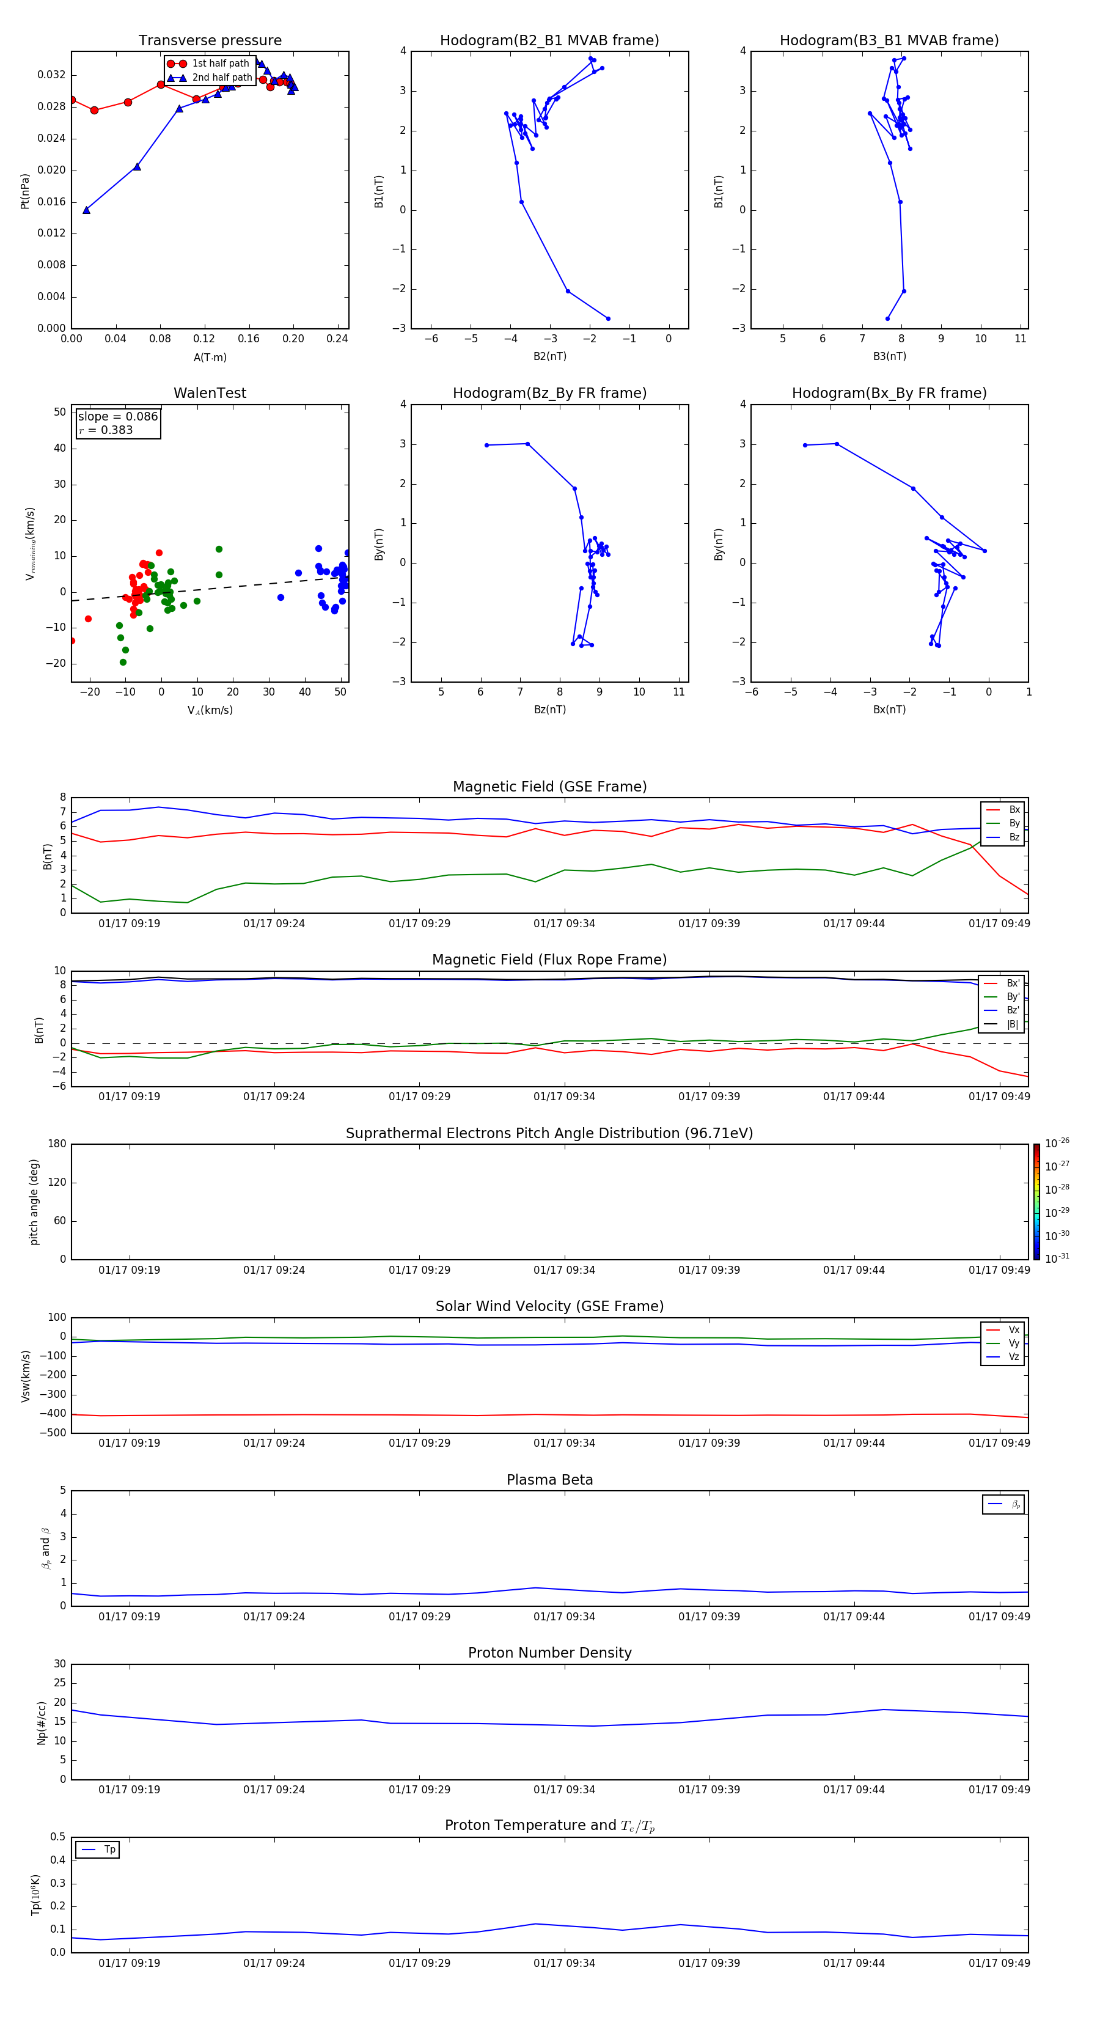
Task: Click the '180' tick on pitch angle axis
Action: click(x=57, y=1144)
